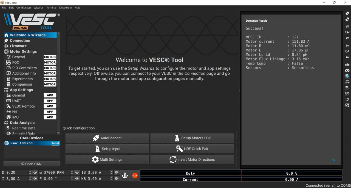Hit the red STOP icon
Viewport: 351px width, 188px height.
tap(135, 176)
